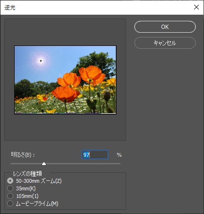Select the 35mm(K) lens radio button
The image size is (204, 214).
[10, 188]
